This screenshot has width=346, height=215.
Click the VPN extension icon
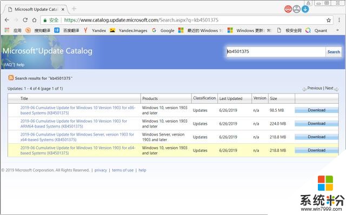click(297, 9)
